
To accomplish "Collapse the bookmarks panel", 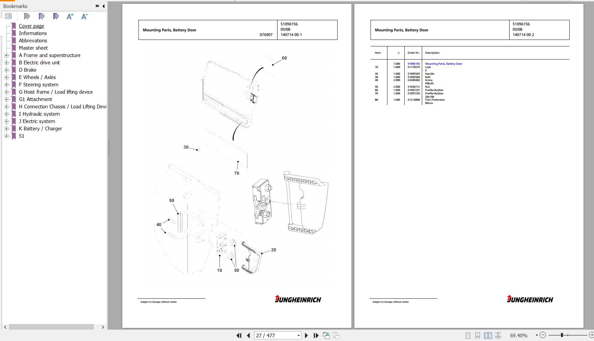I will point(103,6).
